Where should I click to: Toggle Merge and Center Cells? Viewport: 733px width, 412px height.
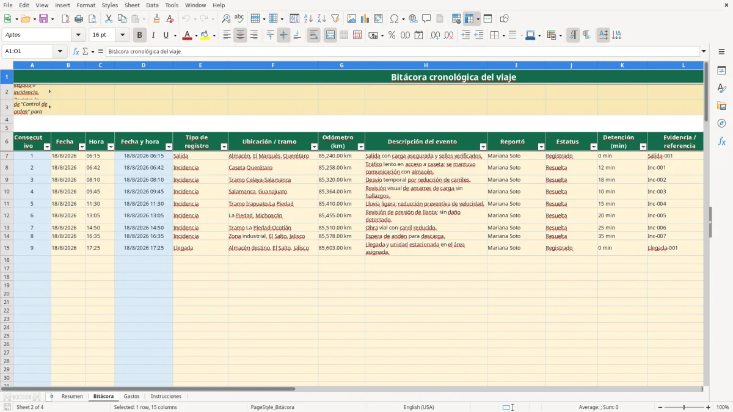(330, 35)
